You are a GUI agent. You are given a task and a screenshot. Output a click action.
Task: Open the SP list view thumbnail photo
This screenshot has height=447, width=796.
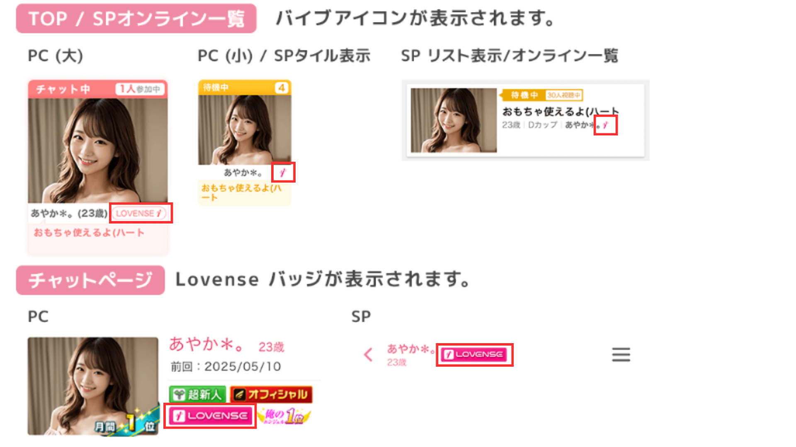(x=454, y=120)
